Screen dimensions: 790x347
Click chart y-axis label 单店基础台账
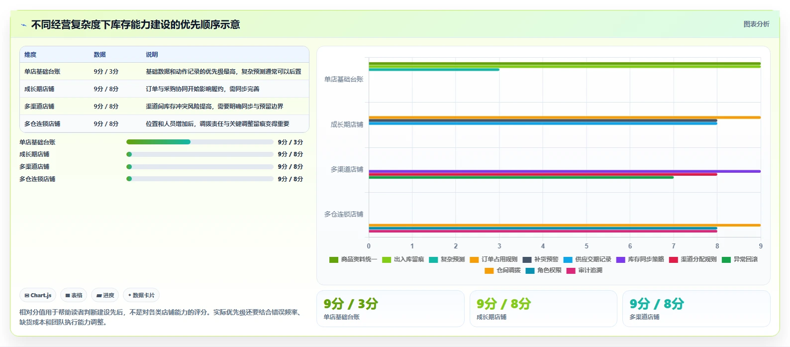(344, 79)
